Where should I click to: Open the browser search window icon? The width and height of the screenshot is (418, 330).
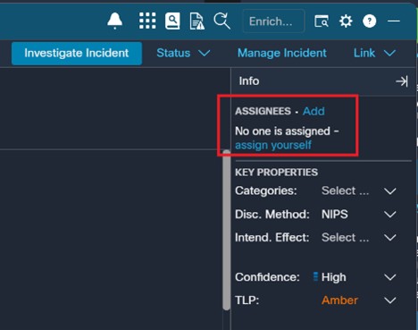pos(322,21)
